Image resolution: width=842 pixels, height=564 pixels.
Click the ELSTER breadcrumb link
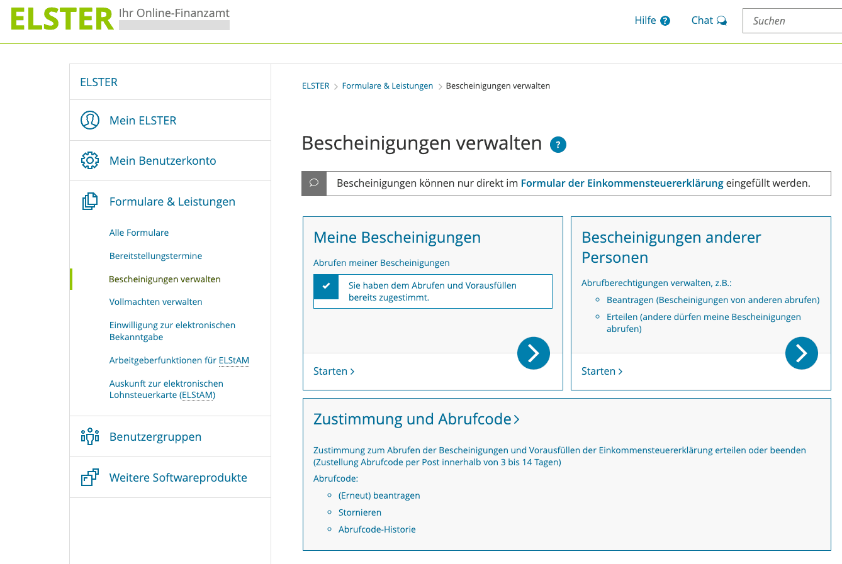coord(316,86)
